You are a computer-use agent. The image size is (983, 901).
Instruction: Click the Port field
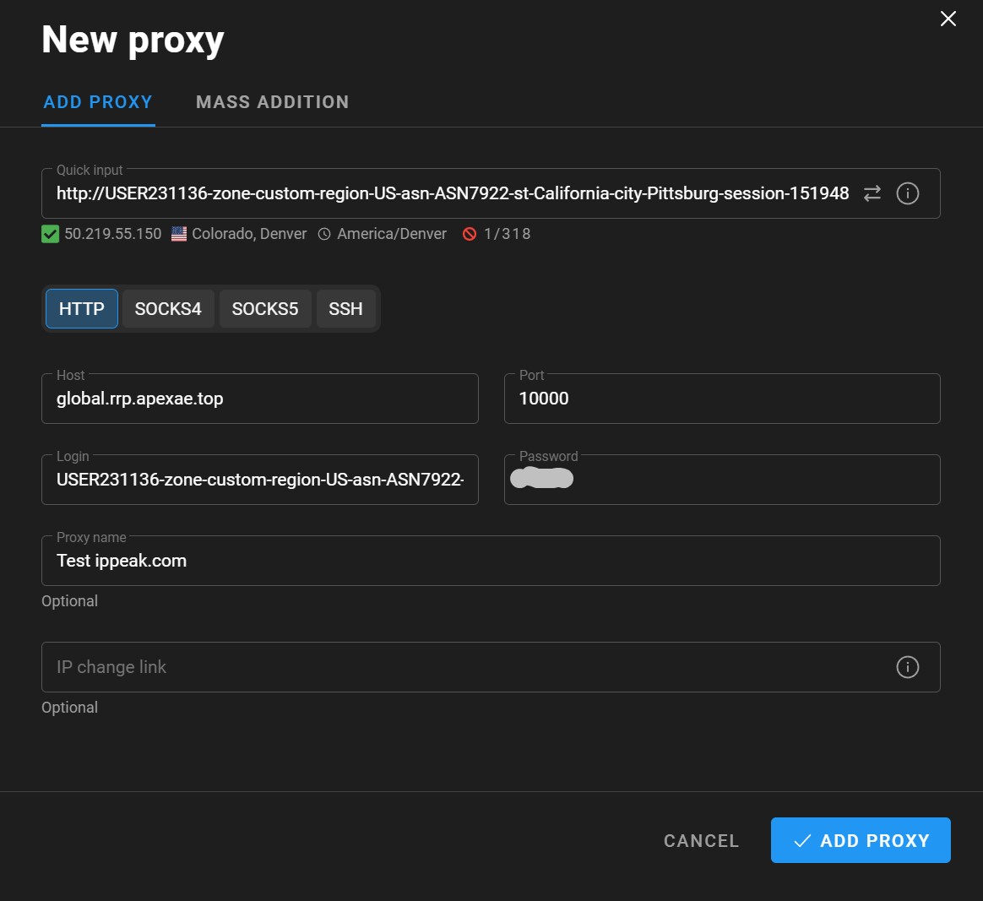pos(721,399)
